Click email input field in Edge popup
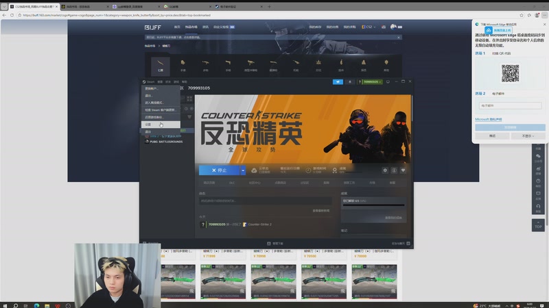Image resolution: width=549 pixels, height=308 pixels. pyautogui.click(x=510, y=105)
